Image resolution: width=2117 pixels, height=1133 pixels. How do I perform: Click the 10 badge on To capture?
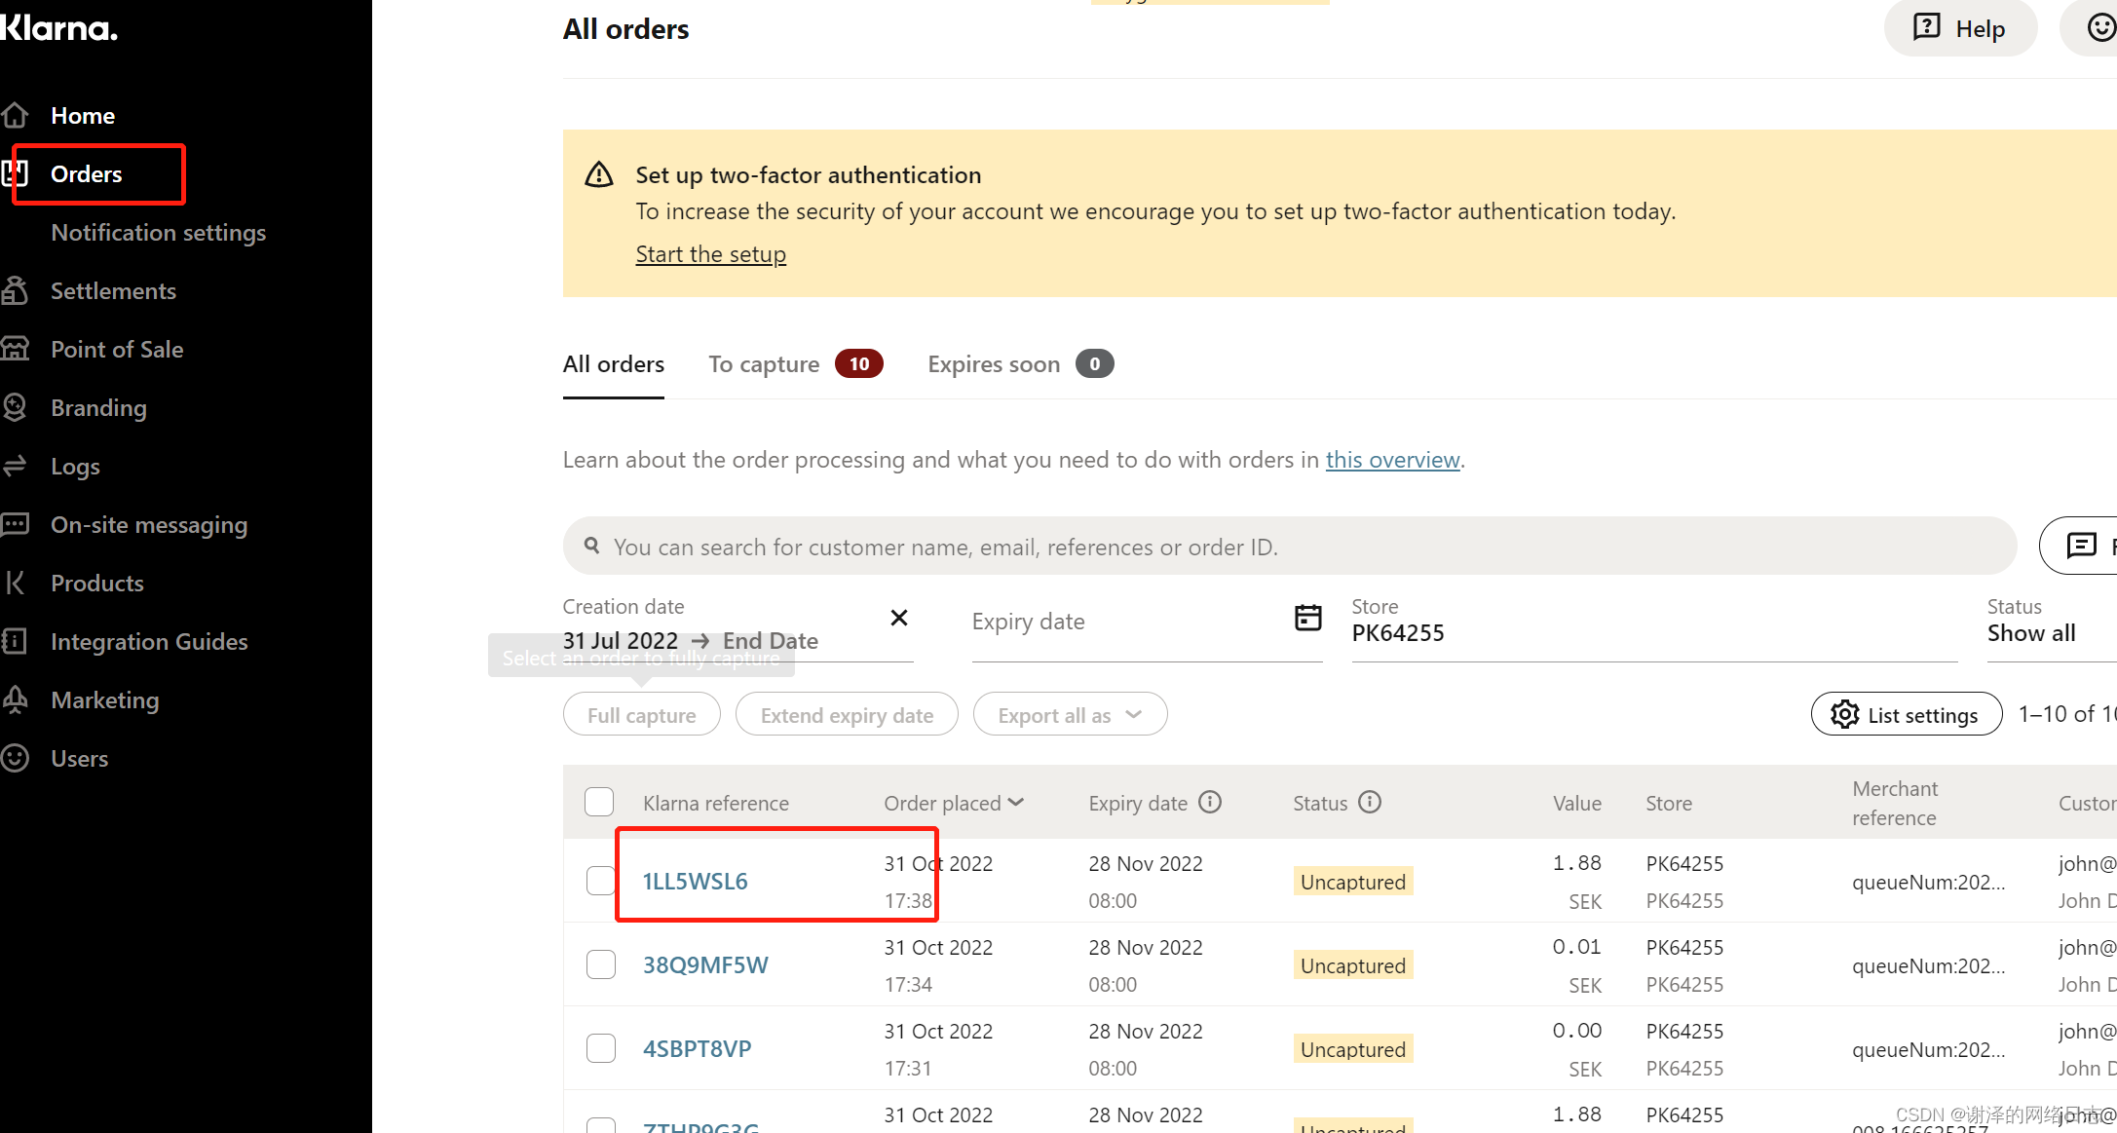[x=859, y=363]
